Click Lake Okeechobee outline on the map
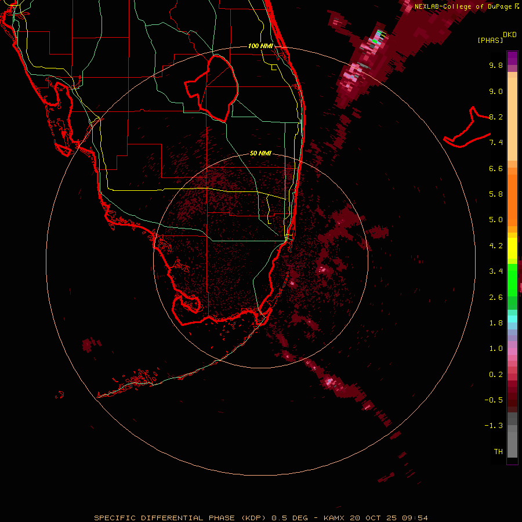The height and width of the screenshot is (522, 522). pyautogui.click(x=211, y=88)
